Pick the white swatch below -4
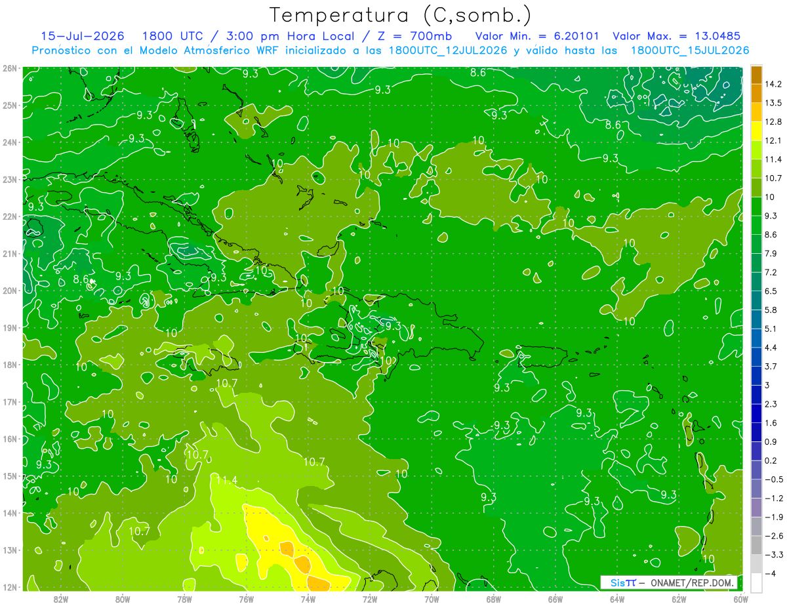Viewport: 787px width, 608px height. (x=756, y=582)
